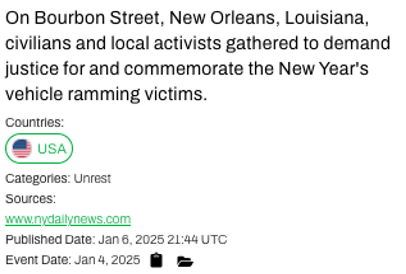This screenshot has height=274, width=406.
Task: Select the Jan 4, 2025 event date
Action: pyautogui.click(x=107, y=260)
